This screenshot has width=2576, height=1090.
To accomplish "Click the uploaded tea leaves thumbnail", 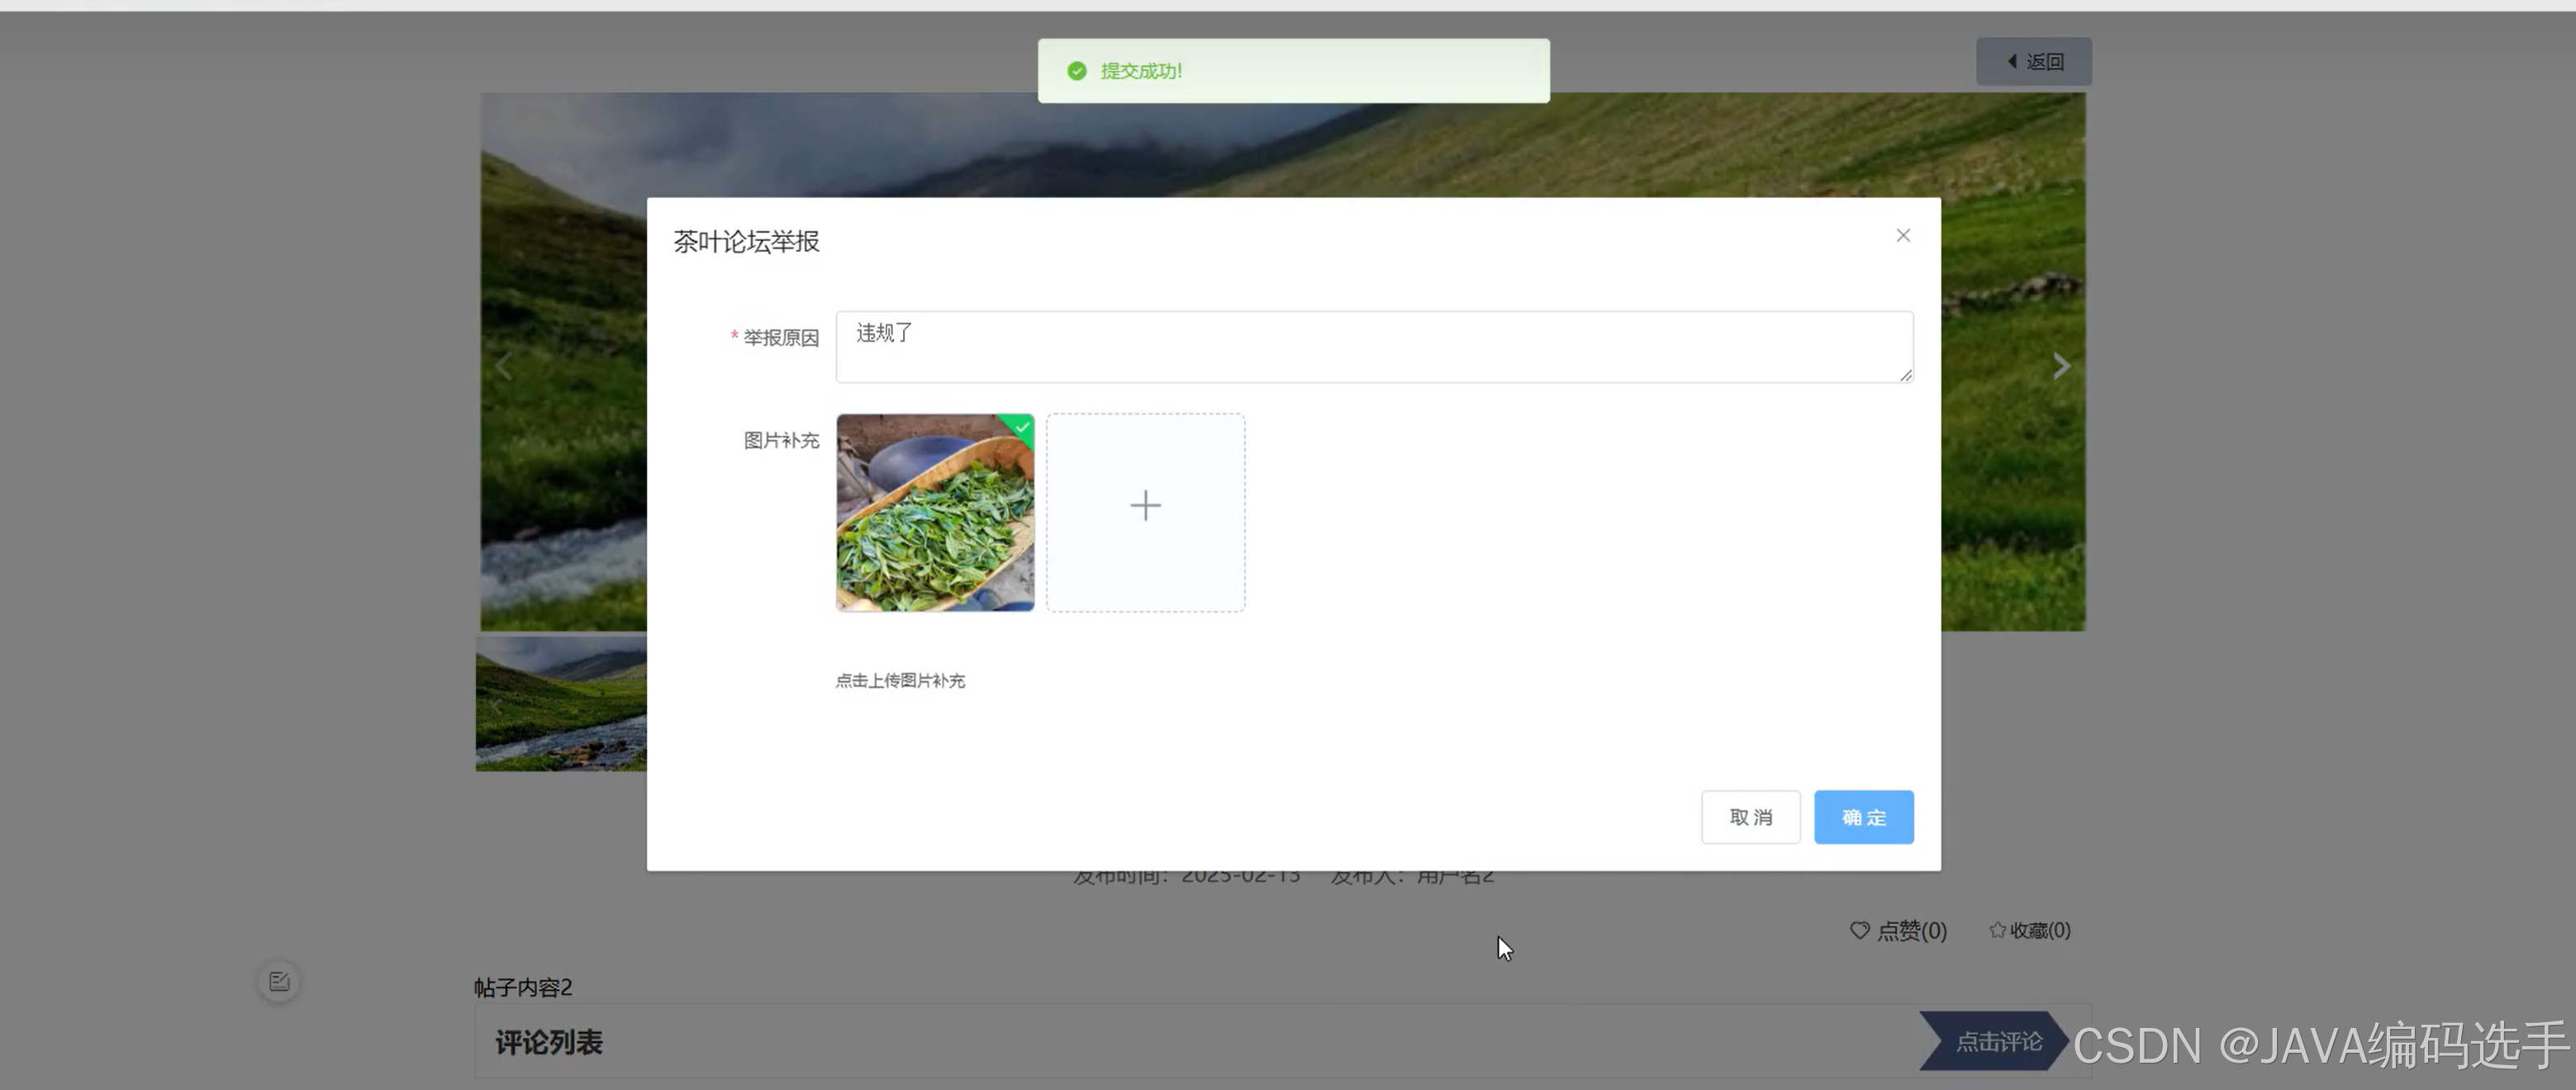I will click(934, 513).
